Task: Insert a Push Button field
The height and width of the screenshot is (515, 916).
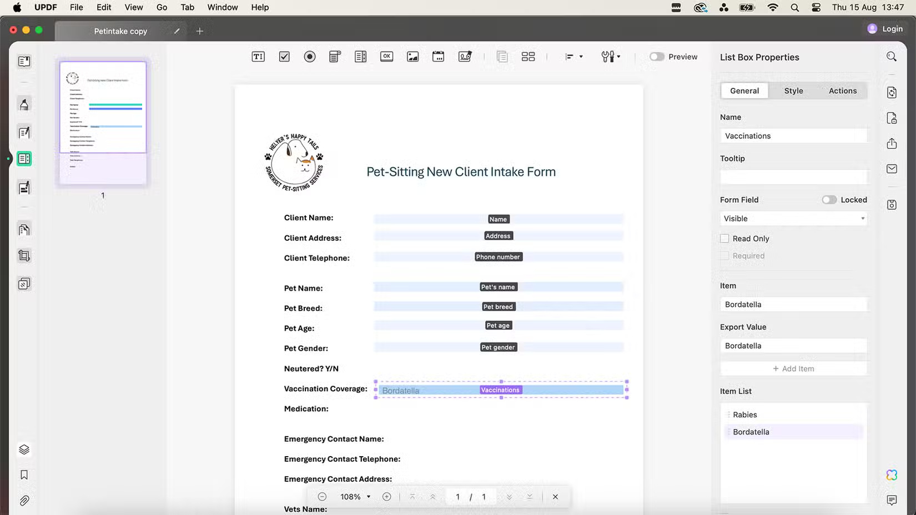Action: [x=386, y=56]
